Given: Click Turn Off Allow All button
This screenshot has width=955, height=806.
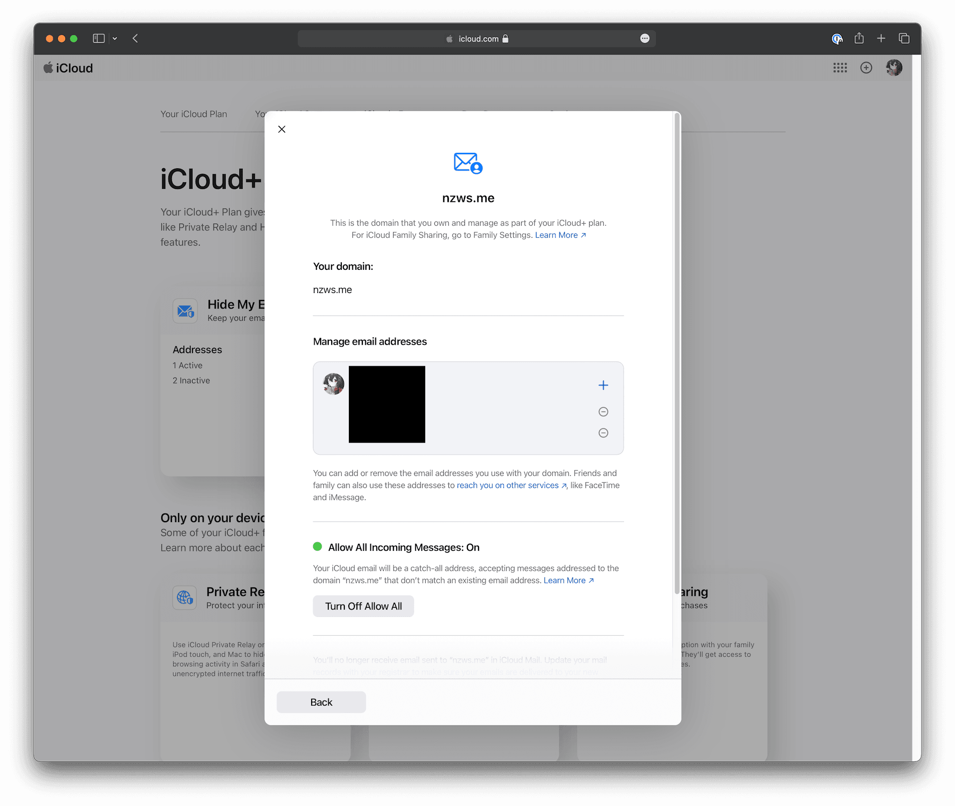Looking at the screenshot, I should point(363,606).
